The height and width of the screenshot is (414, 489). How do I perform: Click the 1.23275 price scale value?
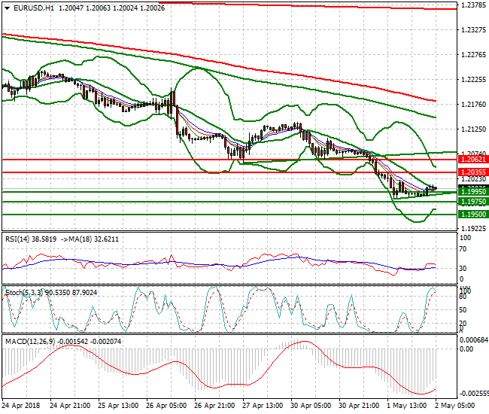point(473,30)
